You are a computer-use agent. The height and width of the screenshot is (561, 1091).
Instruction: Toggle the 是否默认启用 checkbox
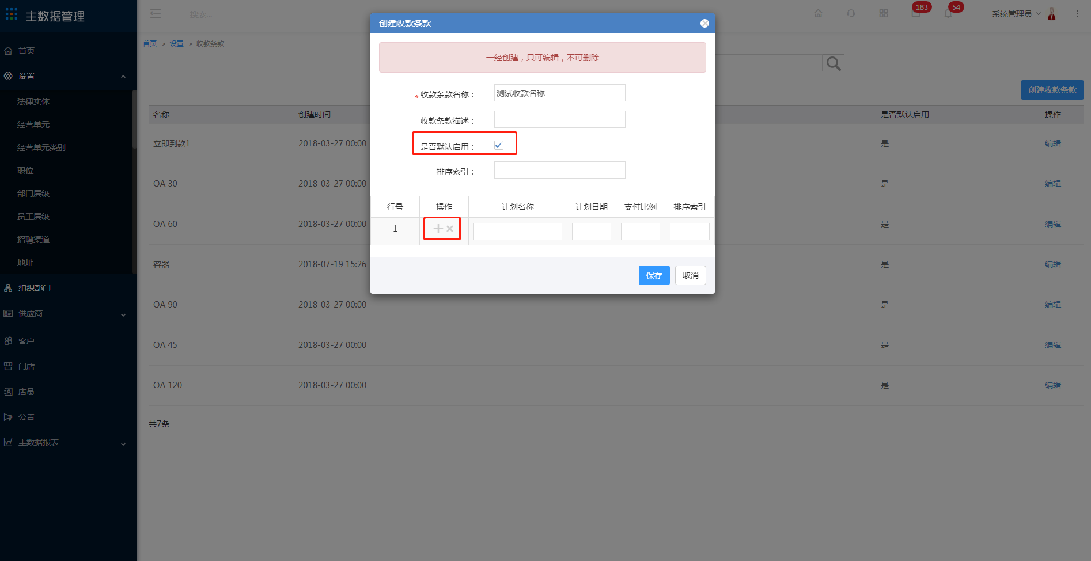pos(499,145)
